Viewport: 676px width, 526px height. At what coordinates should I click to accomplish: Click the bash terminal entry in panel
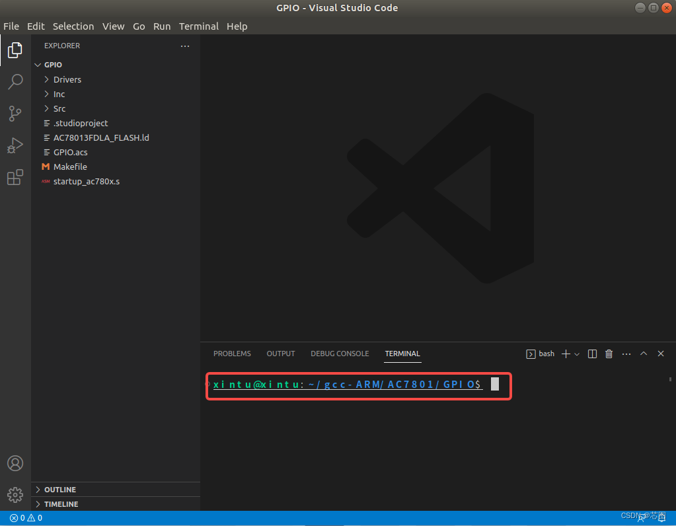[540, 354]
